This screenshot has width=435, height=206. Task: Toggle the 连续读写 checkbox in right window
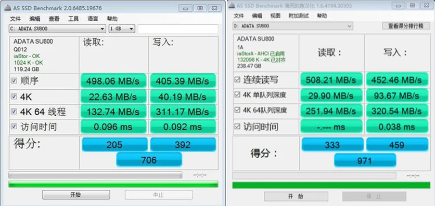tap(237, 79)
